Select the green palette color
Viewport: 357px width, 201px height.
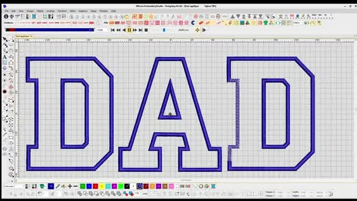pos(83,186)
